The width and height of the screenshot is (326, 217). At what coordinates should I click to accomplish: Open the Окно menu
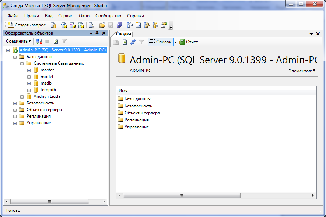[x=84, y=16]
